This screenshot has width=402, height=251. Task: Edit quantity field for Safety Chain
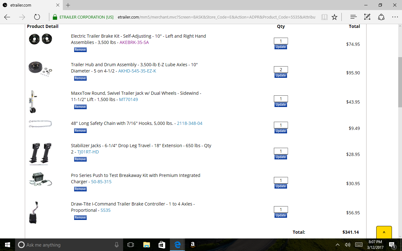(x=281, y=125)
